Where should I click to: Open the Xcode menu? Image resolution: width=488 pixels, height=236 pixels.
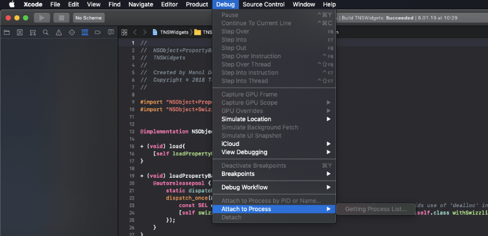(x=33, y=4)
